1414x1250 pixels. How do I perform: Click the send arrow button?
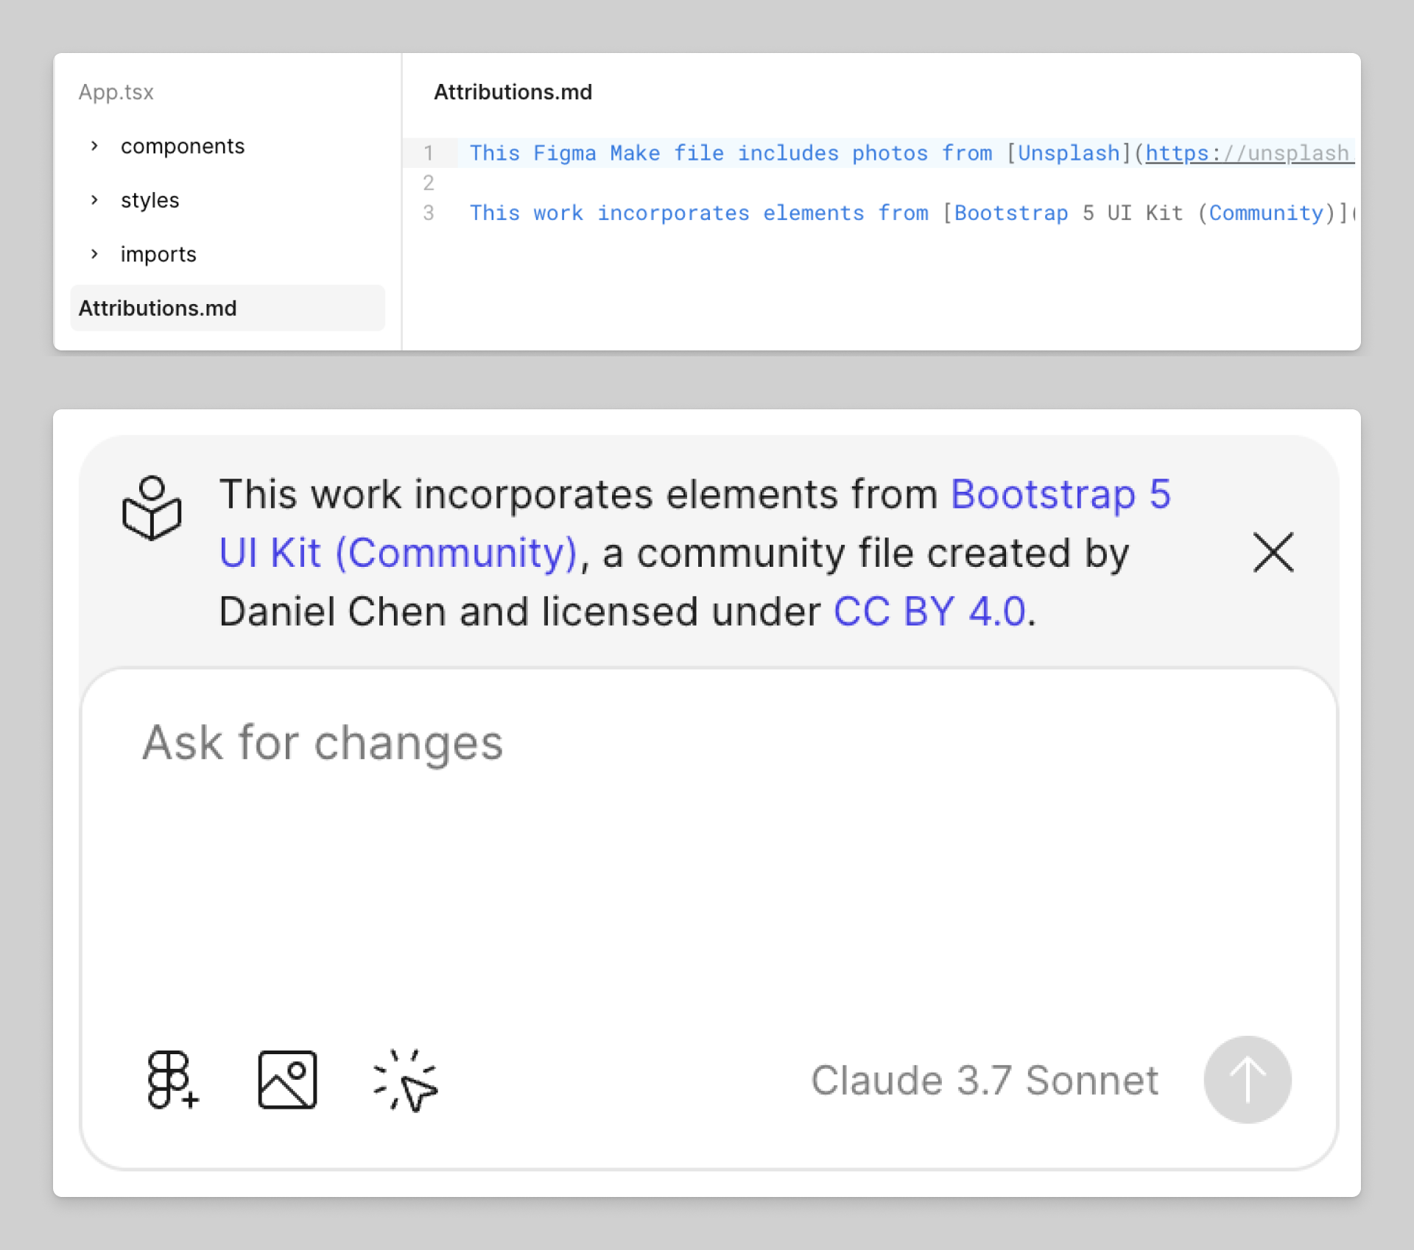1248,1080
